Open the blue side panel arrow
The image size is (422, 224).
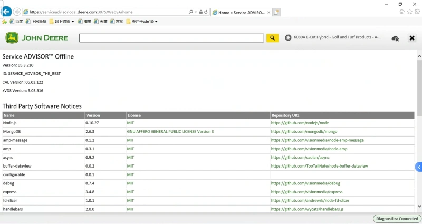419,167
